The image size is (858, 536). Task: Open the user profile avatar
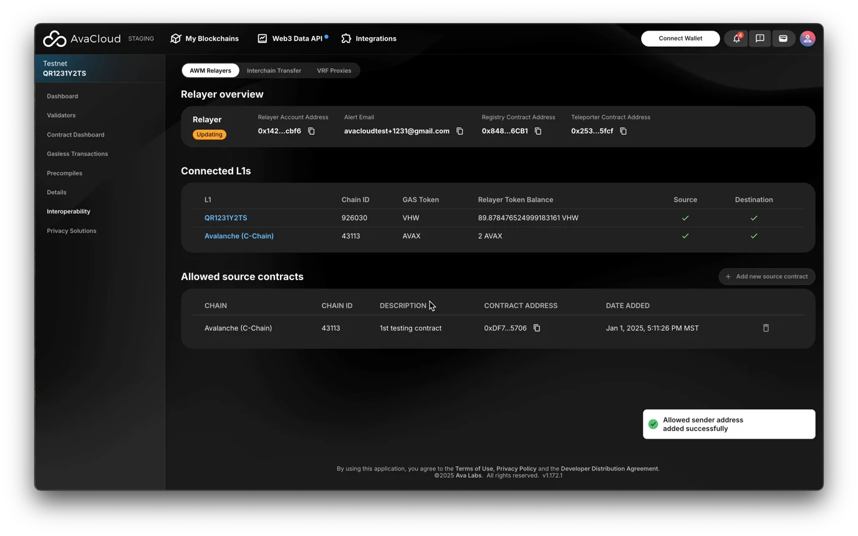point(807,39)
